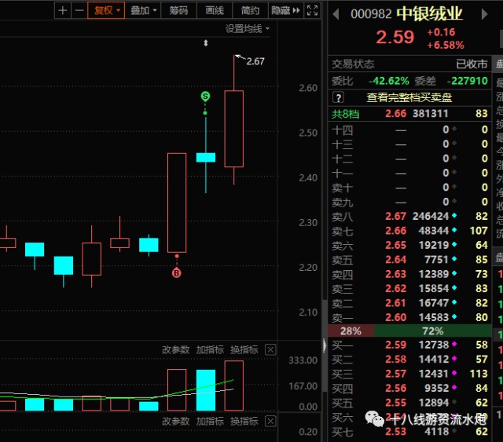
Task: Click the 筹码 toolbar button
Action: pyautogui.click(x=178, y=10)
